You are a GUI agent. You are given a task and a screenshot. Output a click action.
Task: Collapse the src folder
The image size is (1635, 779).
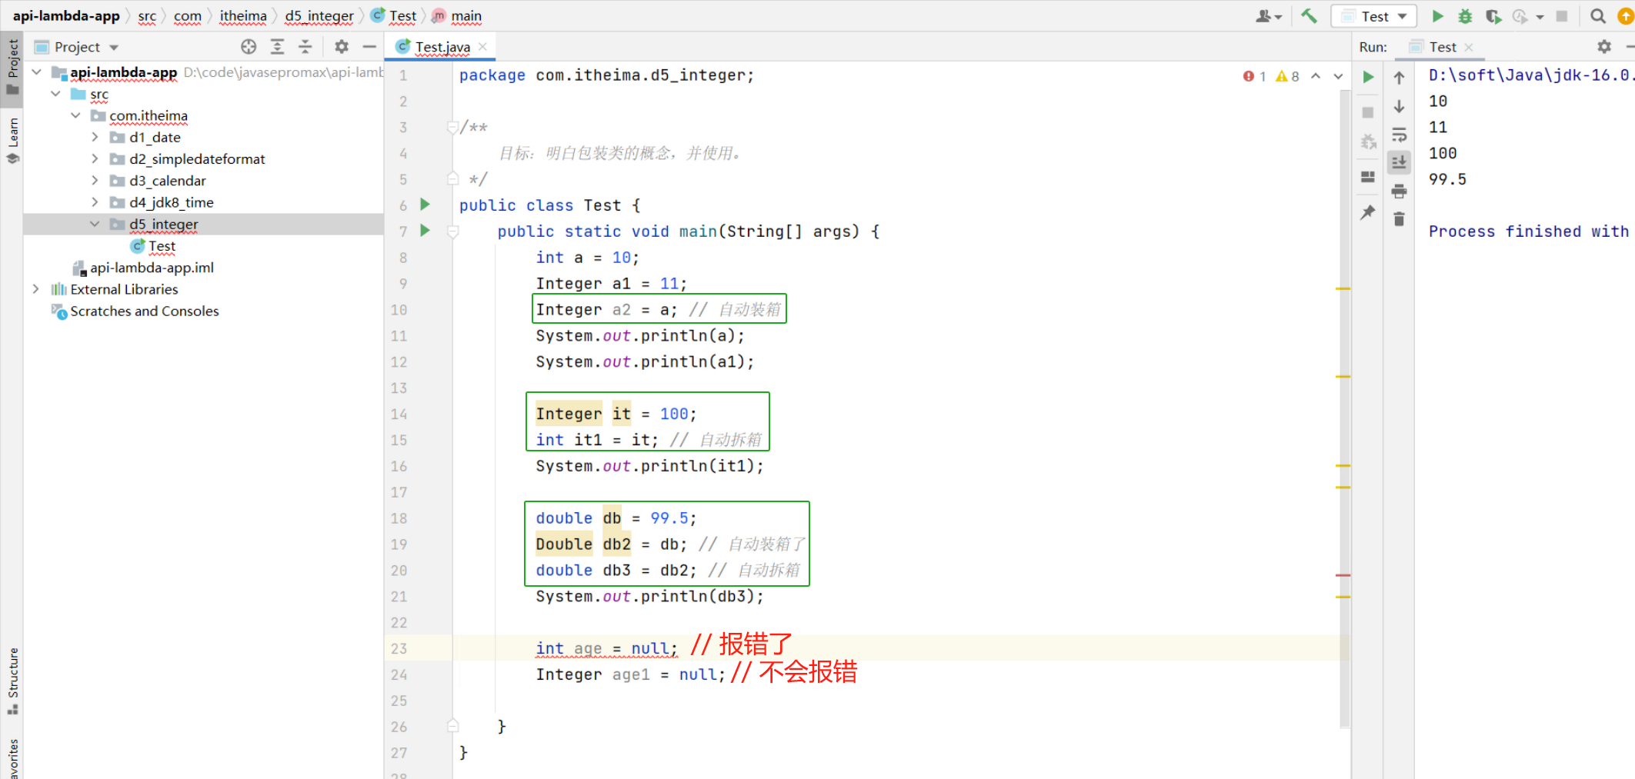[56, 94]
